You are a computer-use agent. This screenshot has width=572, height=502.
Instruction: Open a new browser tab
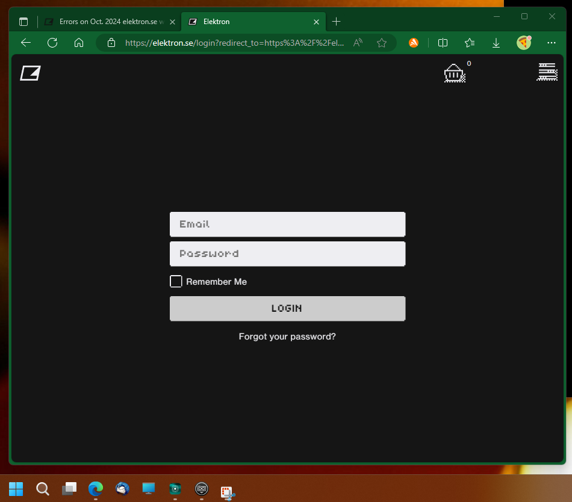[337, 22]
